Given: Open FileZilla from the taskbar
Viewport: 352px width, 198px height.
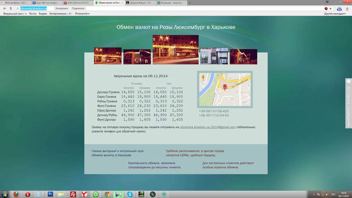Looking at the screenshot, I should [x=73, y=194].
